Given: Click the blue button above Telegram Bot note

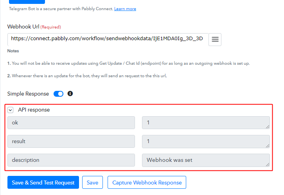Looking at the screenshot, I should [x=27, y=2].
